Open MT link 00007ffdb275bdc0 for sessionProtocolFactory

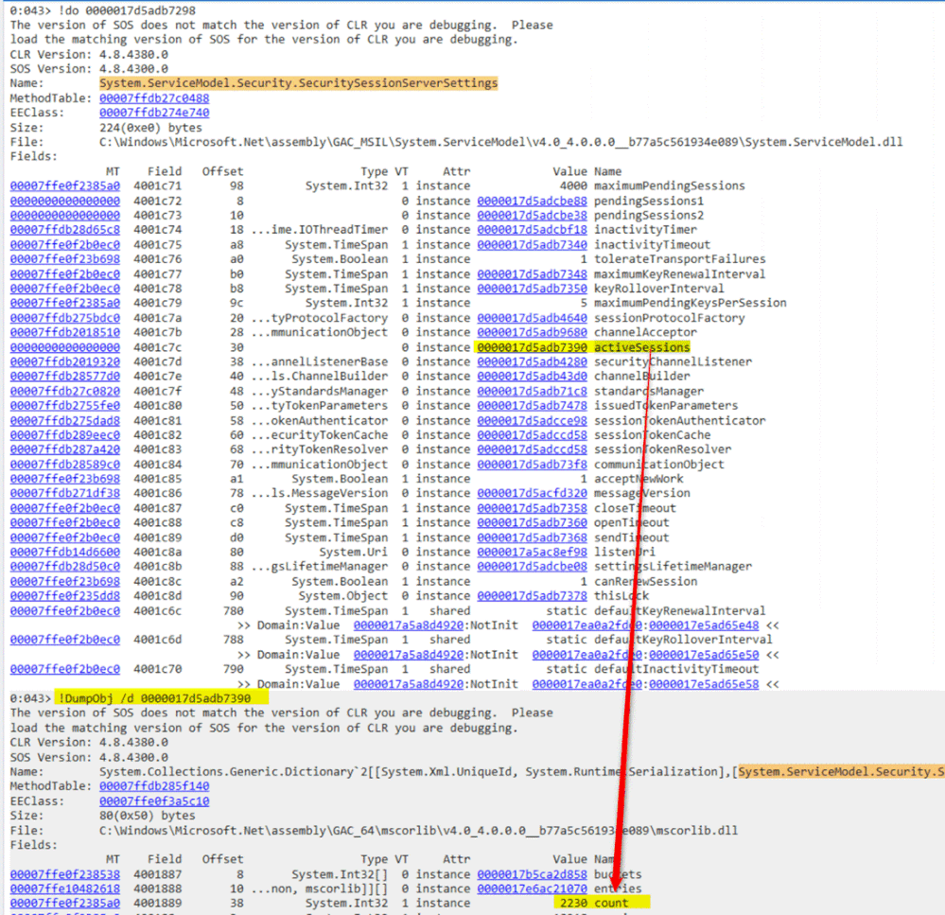64,318
